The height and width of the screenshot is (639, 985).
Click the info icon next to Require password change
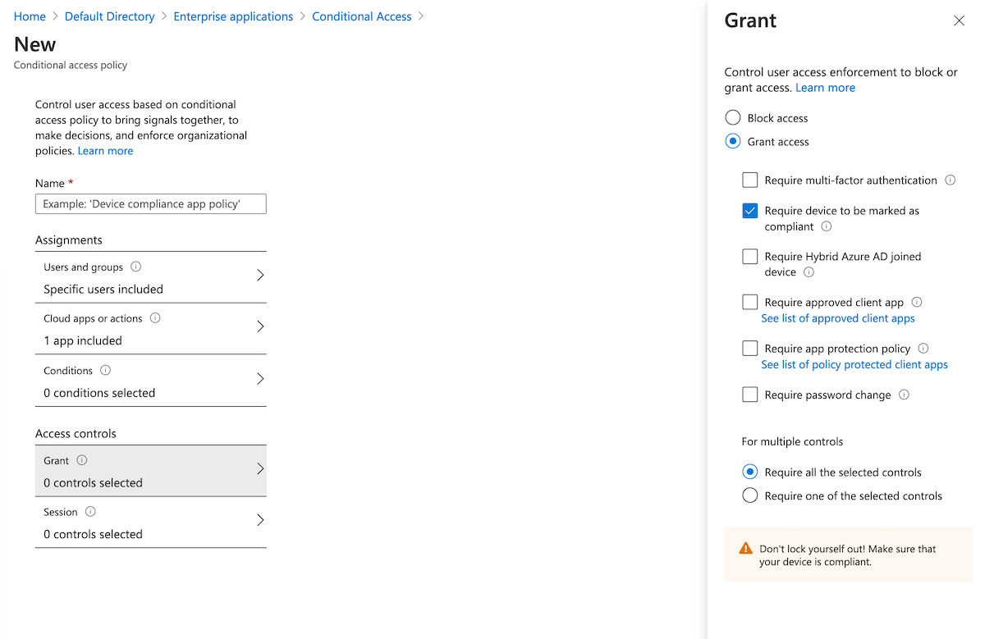point(904,395)
